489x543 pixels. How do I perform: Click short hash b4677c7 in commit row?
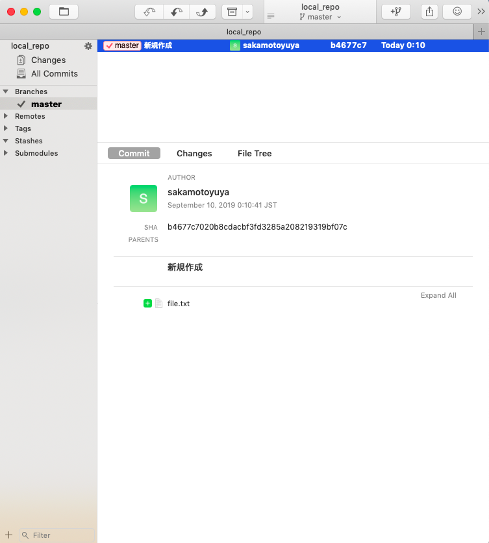[x=348, y=45]
